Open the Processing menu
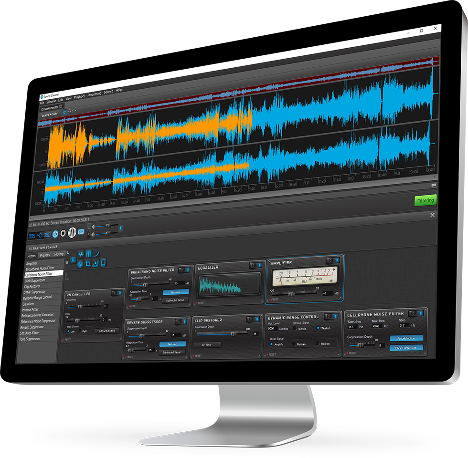 (x=95, y=94)
